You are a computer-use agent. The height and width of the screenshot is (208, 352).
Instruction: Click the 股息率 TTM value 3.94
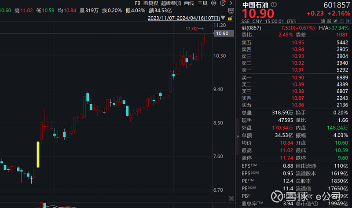click(288, 204)
